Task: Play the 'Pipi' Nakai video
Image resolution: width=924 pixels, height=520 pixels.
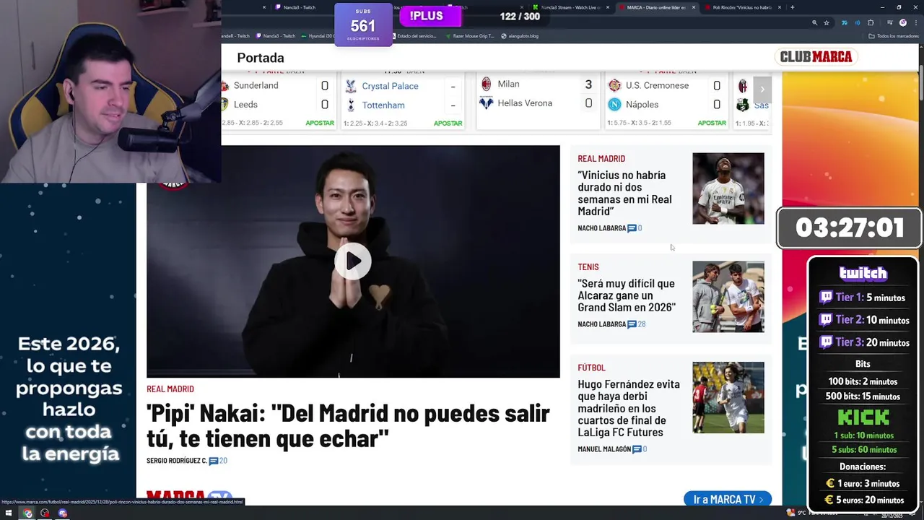Action: tap(353, 261)
